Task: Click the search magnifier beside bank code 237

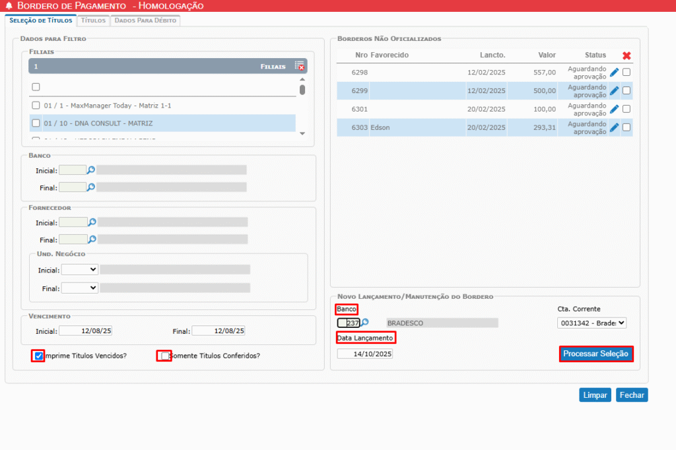Action: click(x=364, y=323)
